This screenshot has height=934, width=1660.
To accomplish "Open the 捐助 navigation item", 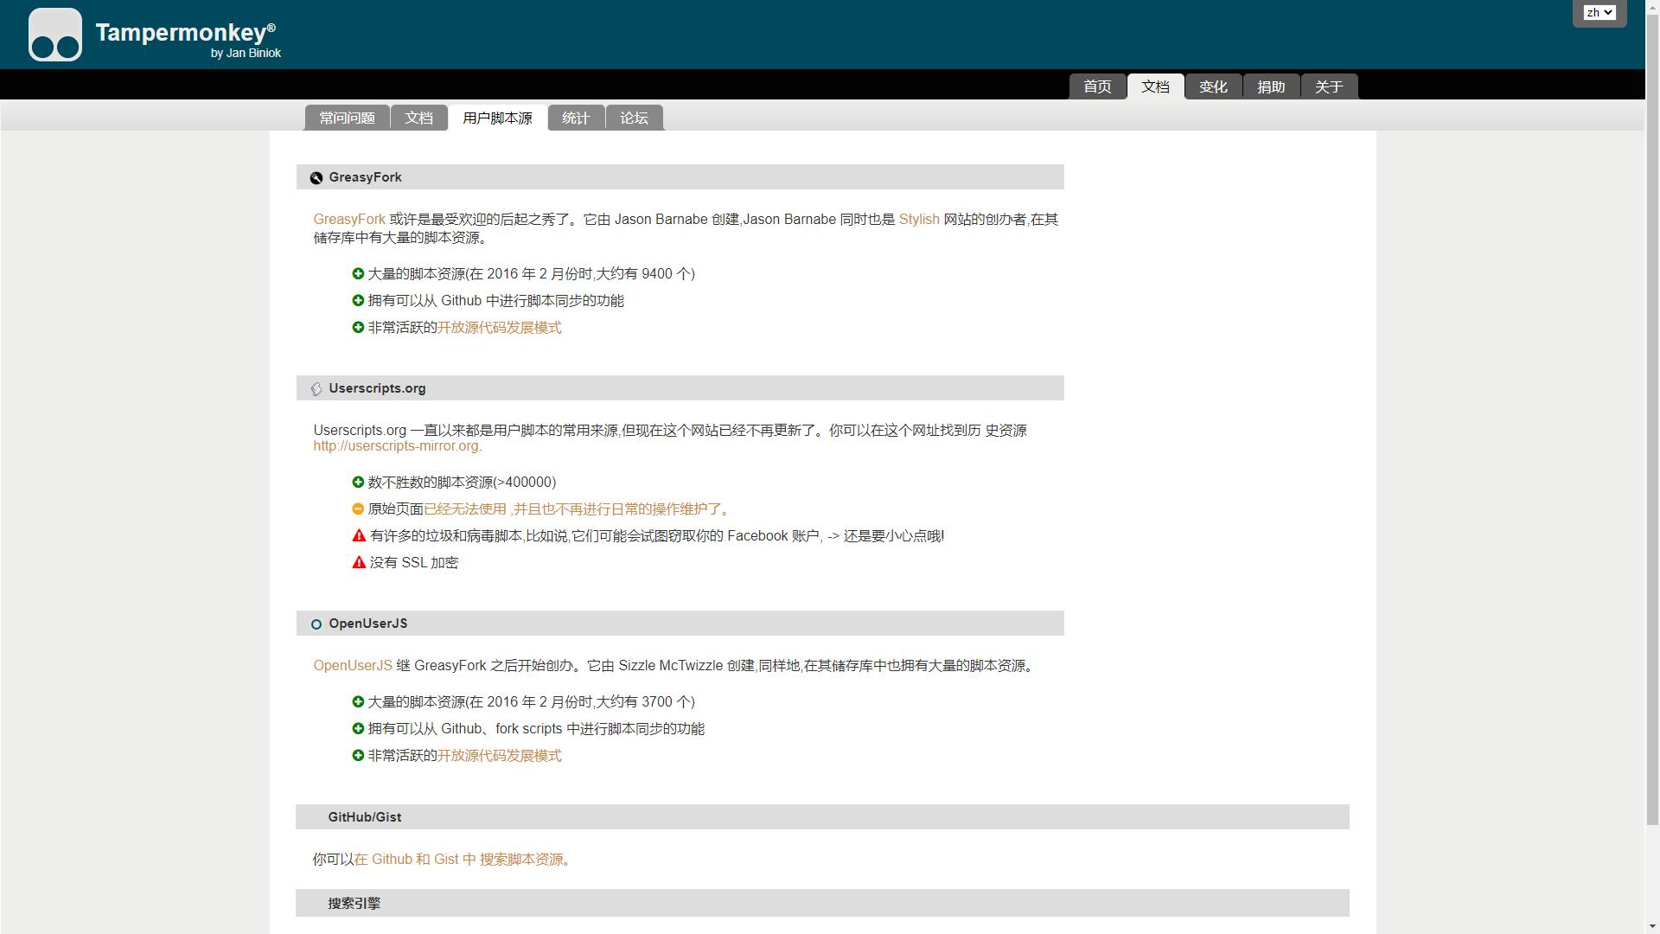I will (x=1271, y=87).
